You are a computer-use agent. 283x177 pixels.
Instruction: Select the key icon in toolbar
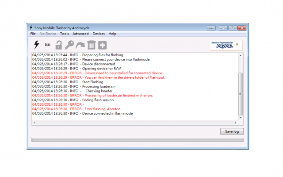point(69,45)
